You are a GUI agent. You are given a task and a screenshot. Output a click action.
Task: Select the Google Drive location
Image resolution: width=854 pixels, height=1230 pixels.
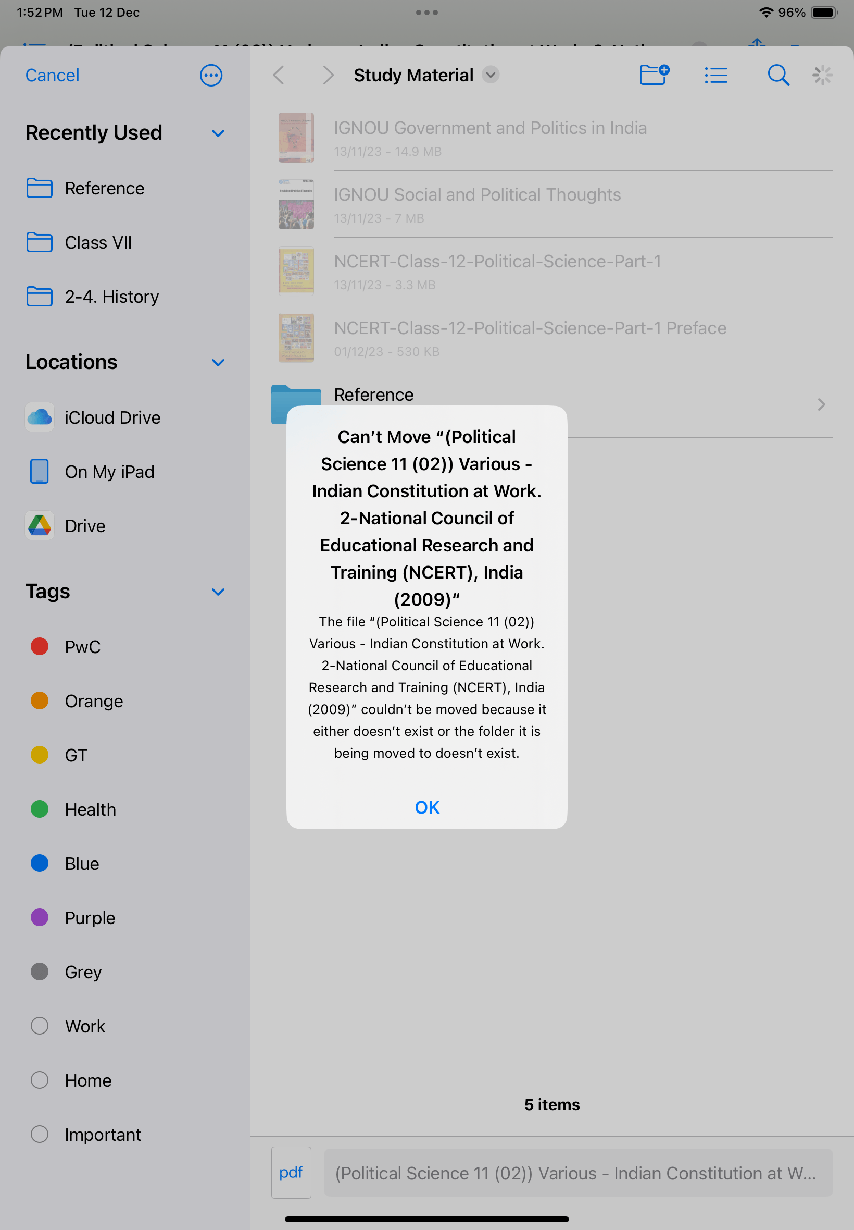[x=84, y=525]
